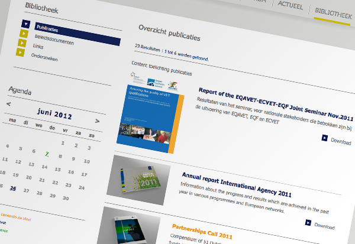Open the 'Partnerships Call 2011' title

click(202, 232)
